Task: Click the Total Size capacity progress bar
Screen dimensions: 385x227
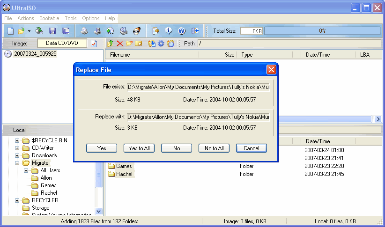Action: point(322,31)
